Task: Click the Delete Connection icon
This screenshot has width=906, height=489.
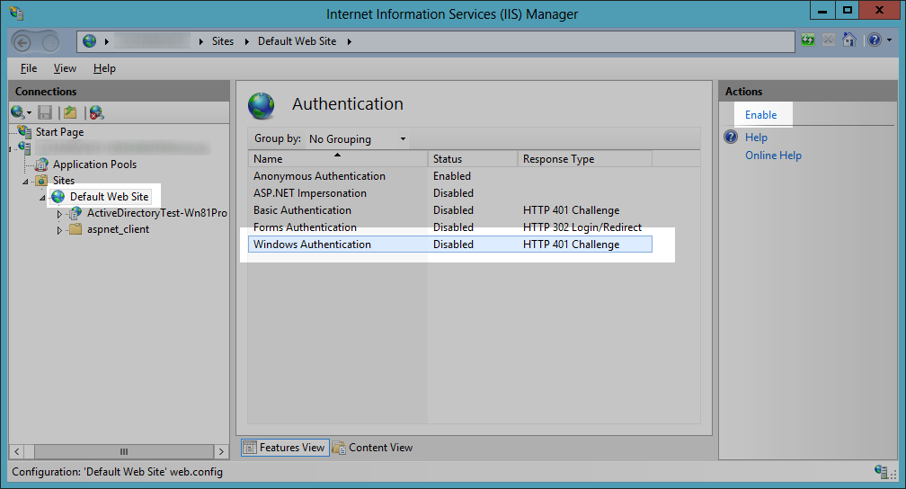Action: 96,112
